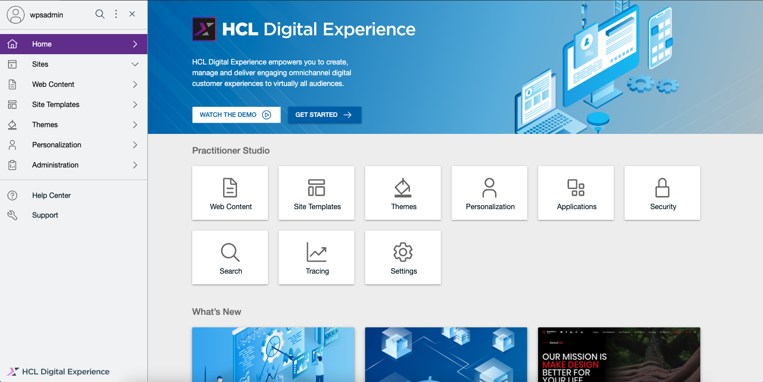Screen dimensions: 763x382
Task: Click the wpsadmin user avatar icon
Action: click(16, 15)
